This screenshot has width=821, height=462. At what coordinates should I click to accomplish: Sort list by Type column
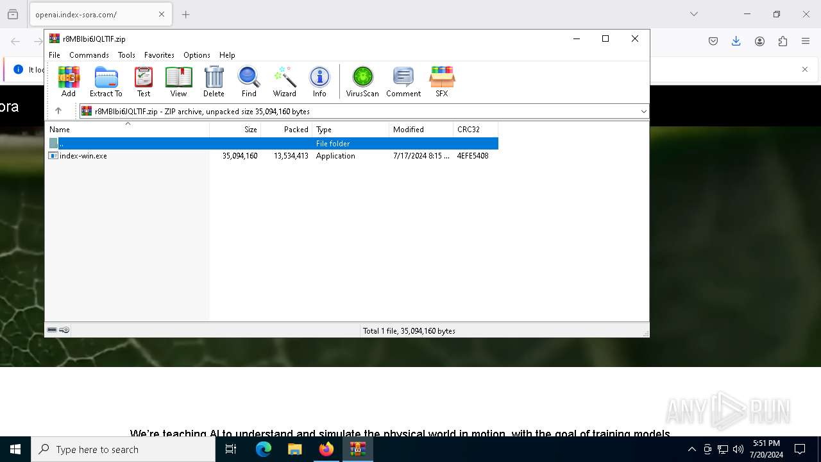pos(350,130)
